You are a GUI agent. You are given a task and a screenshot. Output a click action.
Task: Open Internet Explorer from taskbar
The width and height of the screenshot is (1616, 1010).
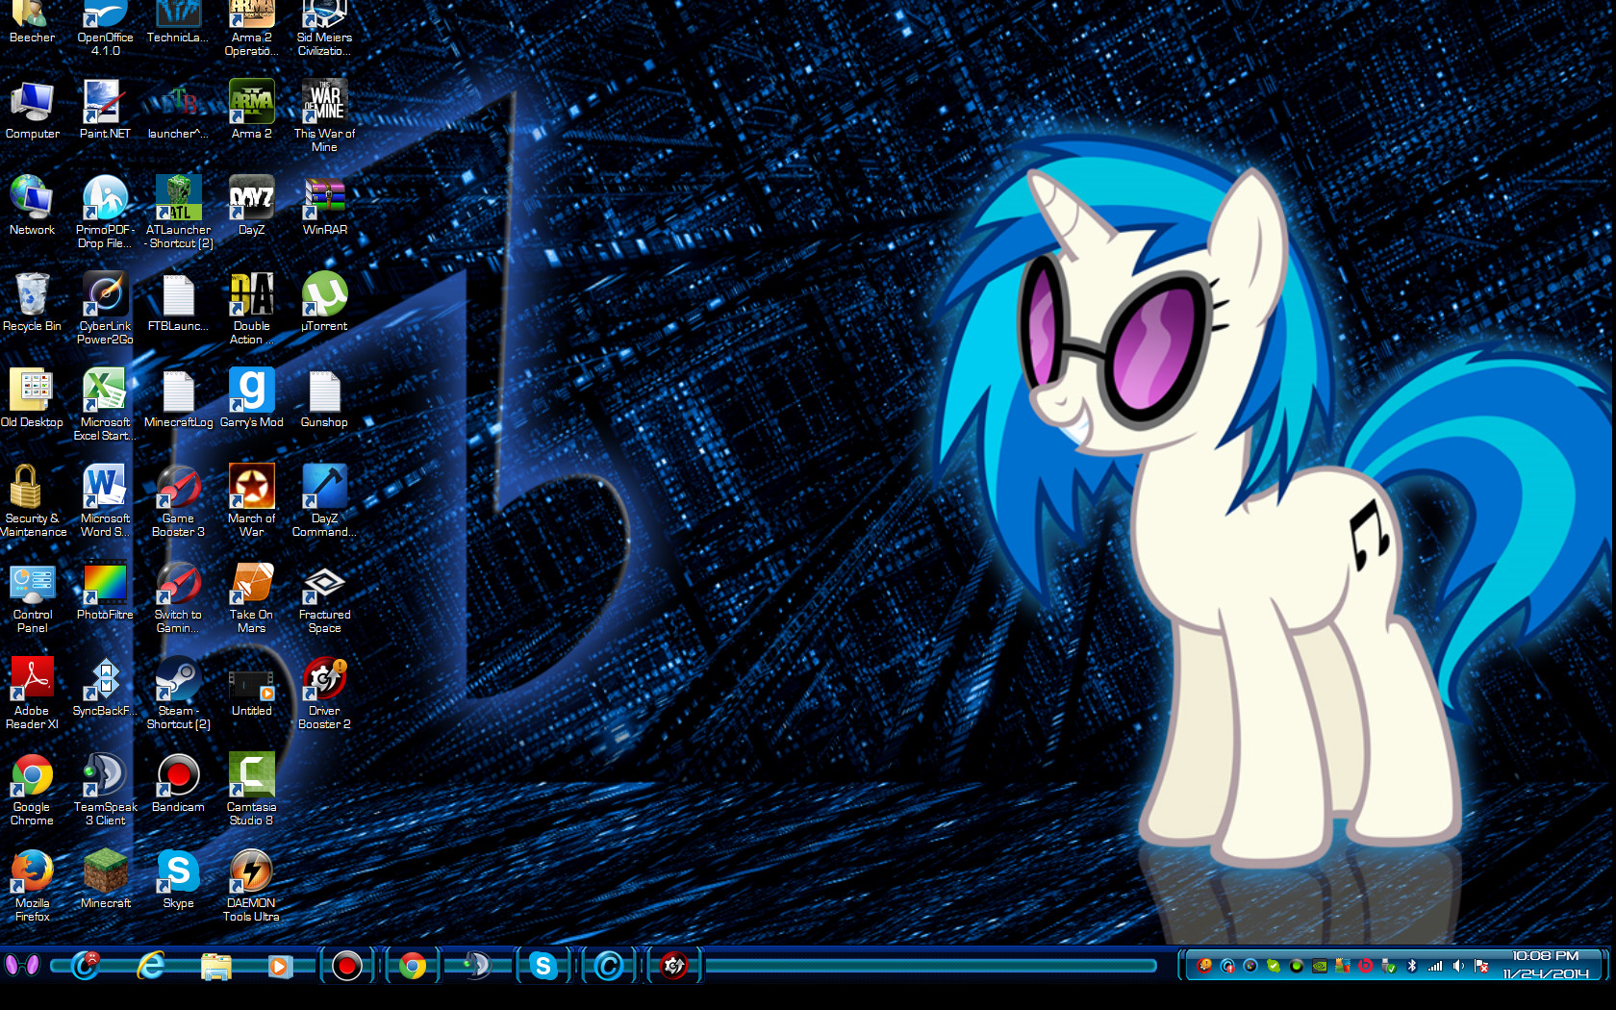(x=151, y=965)
